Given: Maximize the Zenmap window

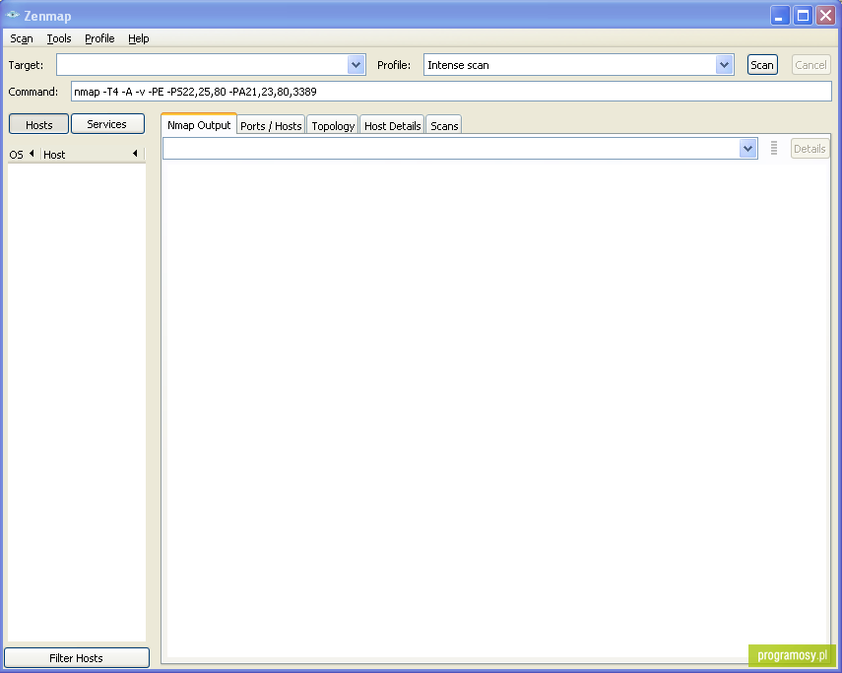Looking at the screenshot, I should (803, 16).
